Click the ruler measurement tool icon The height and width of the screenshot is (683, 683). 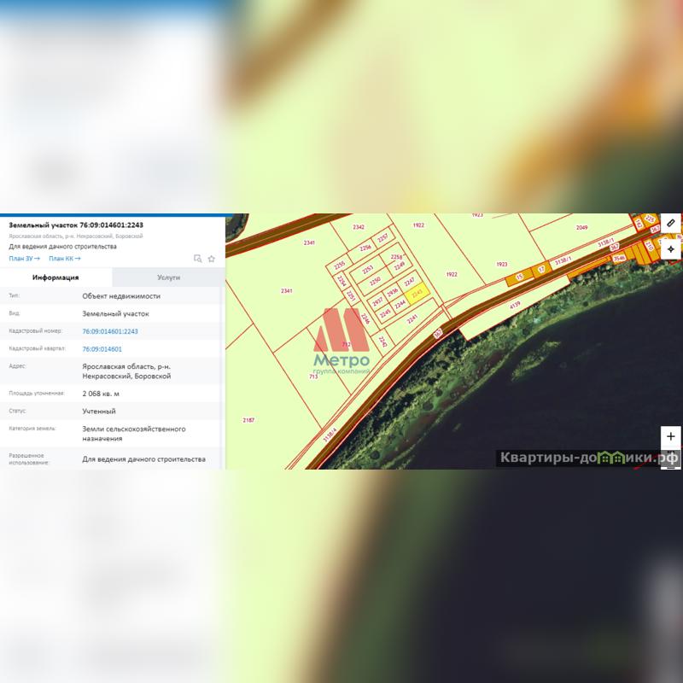coord(671,224)
